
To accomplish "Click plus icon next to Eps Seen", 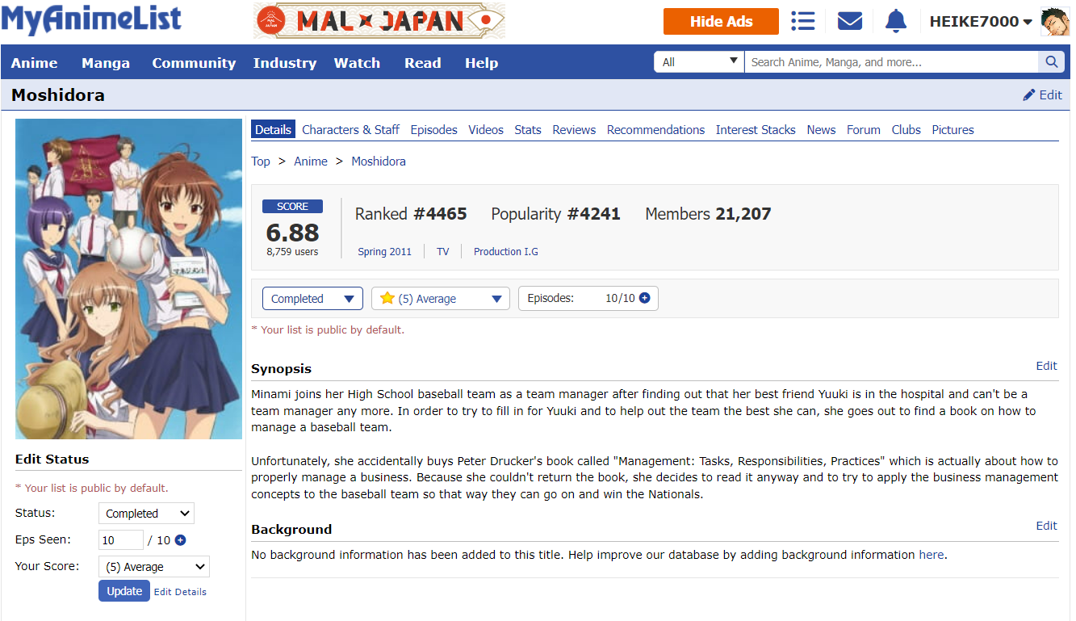I will (180, 540).
